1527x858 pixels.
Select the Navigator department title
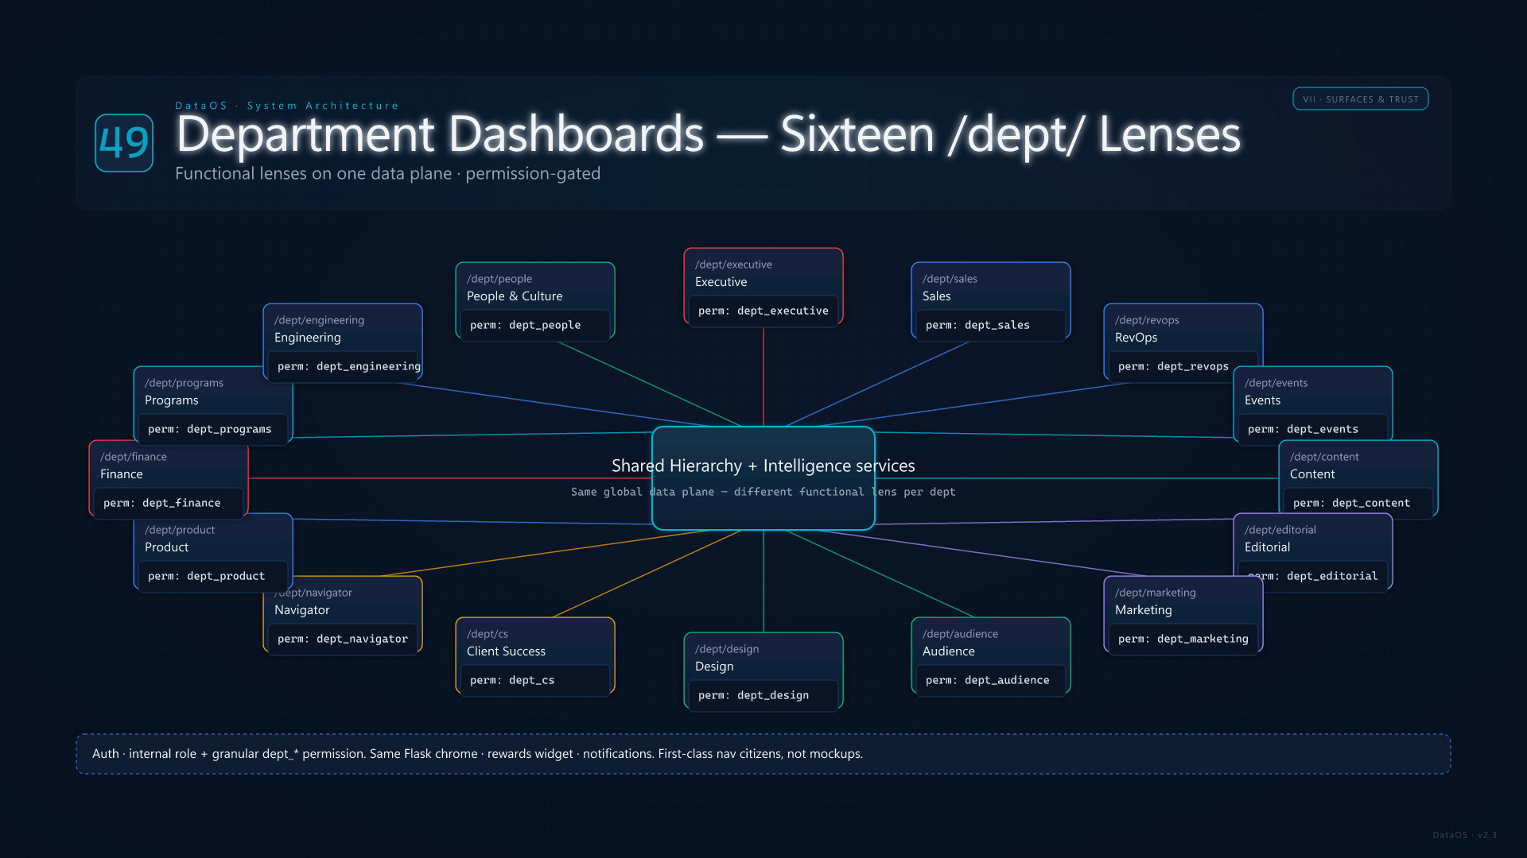click(301, 610)
